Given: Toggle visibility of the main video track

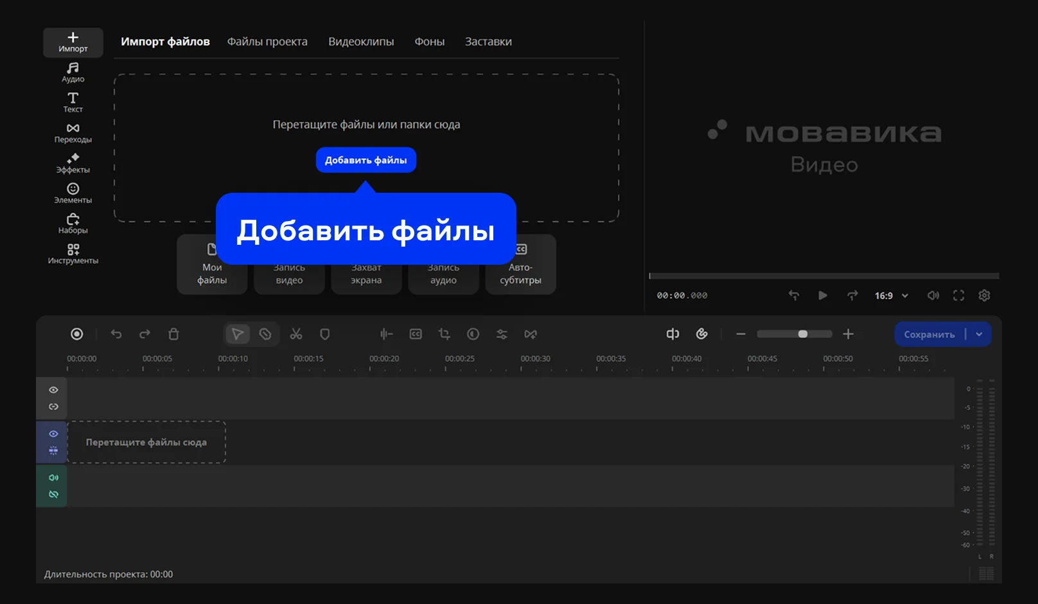Looking at the screenshot, I should pyautogui.click(x=53, y=434).
